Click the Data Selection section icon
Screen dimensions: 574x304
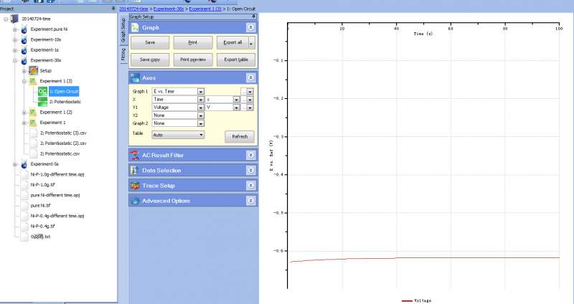(135, 171)
